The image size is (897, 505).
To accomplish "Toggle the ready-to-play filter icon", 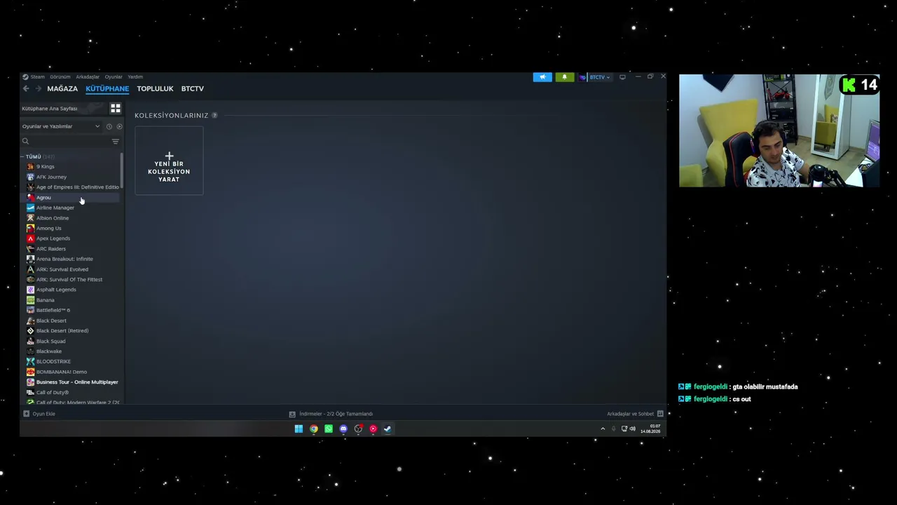I will [119, 126].
